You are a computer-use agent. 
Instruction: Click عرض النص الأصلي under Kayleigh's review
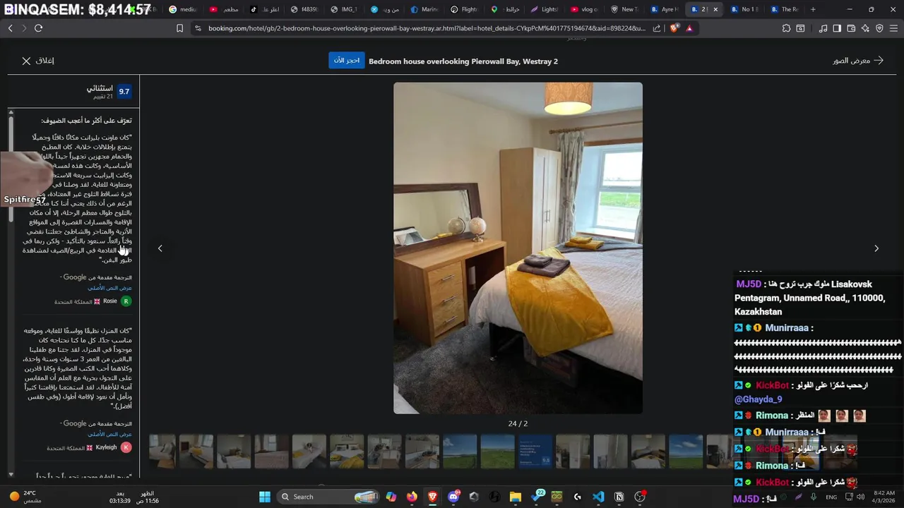point(109,434)
